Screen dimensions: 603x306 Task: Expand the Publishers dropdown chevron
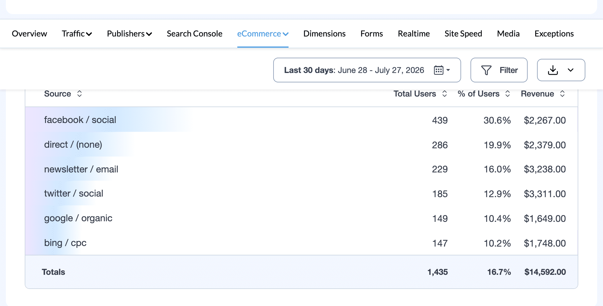149,34
